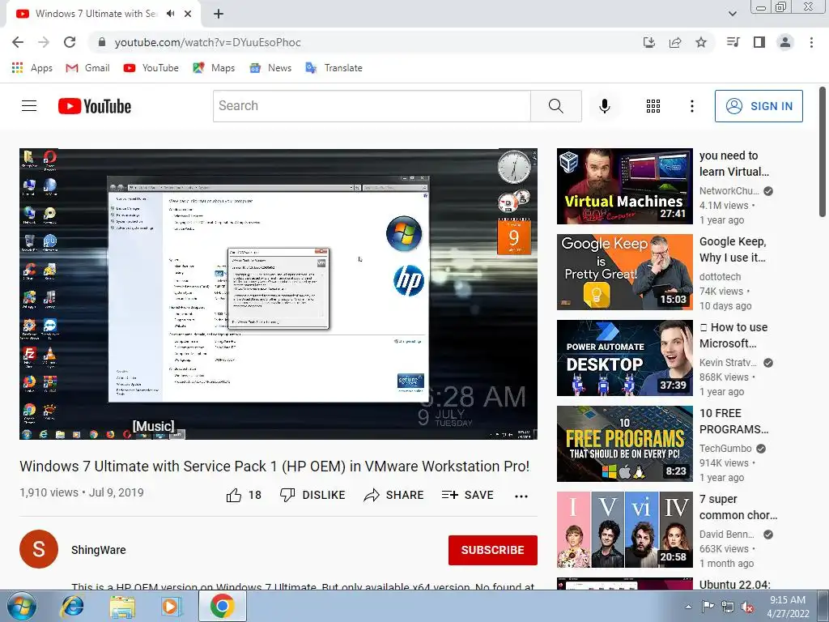Open the Virtual Machines video thumbnail
This screenshot has height=622, width=829.
(624, 186)
